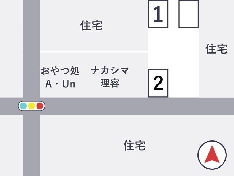
Task: Click the vertical gray road south of the intersection
Action: coord(31,145)
